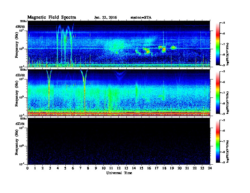Click the '32Hz' label atop the dZ/dt panel
This screenshot has width=250, height=193.
click(x=23, y=119)
